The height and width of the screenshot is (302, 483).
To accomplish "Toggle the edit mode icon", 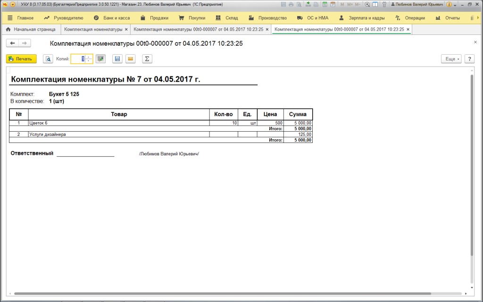I will 100,59.
